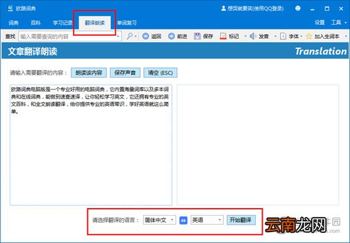Click inside the source text box
The width and height of the screenshot is (350, 243).
click(91, 145)
